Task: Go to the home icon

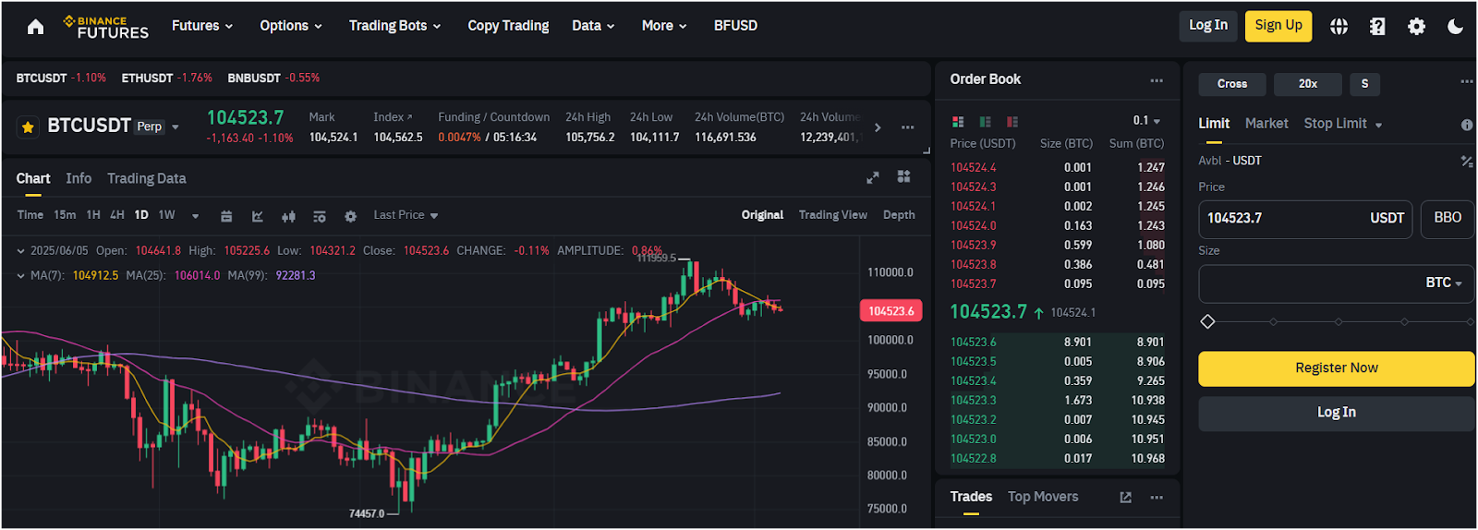Action: (x=35, y=27)
